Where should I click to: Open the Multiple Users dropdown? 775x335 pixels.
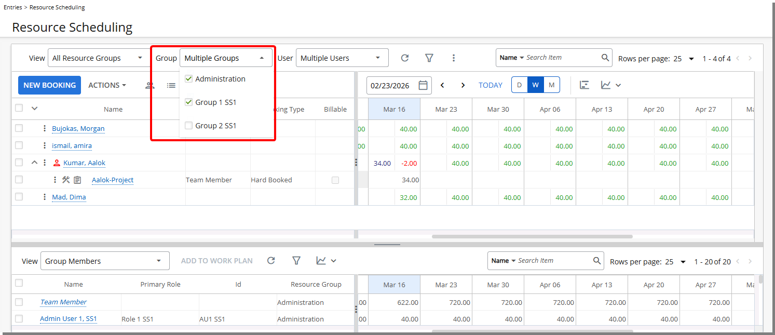click(342, 58)
